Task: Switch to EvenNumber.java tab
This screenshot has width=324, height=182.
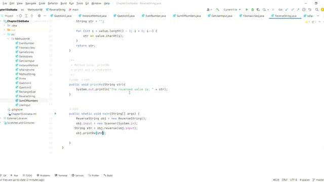Action: [154, 16]
